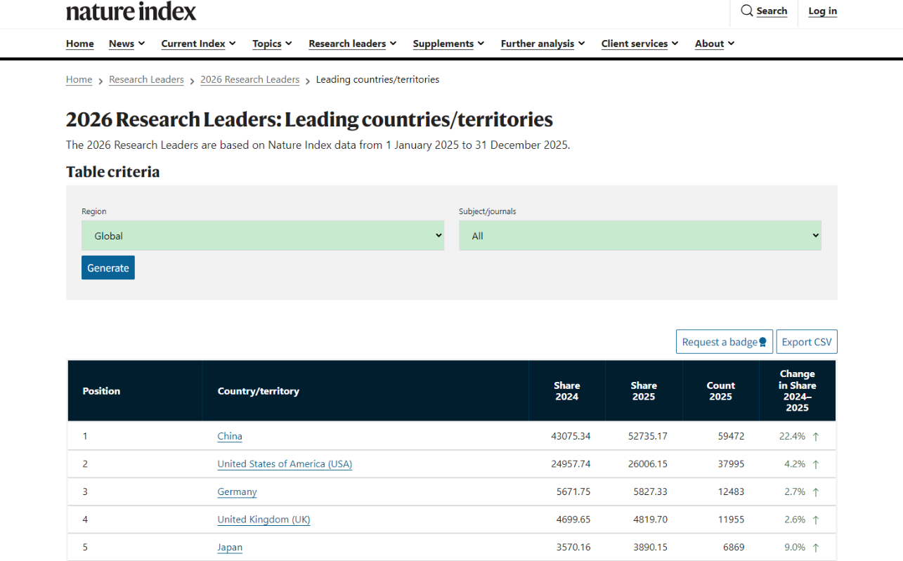The image size is (903, 561).
Task: Open the United States of America (USA) link
Action: tap(285, 464)
